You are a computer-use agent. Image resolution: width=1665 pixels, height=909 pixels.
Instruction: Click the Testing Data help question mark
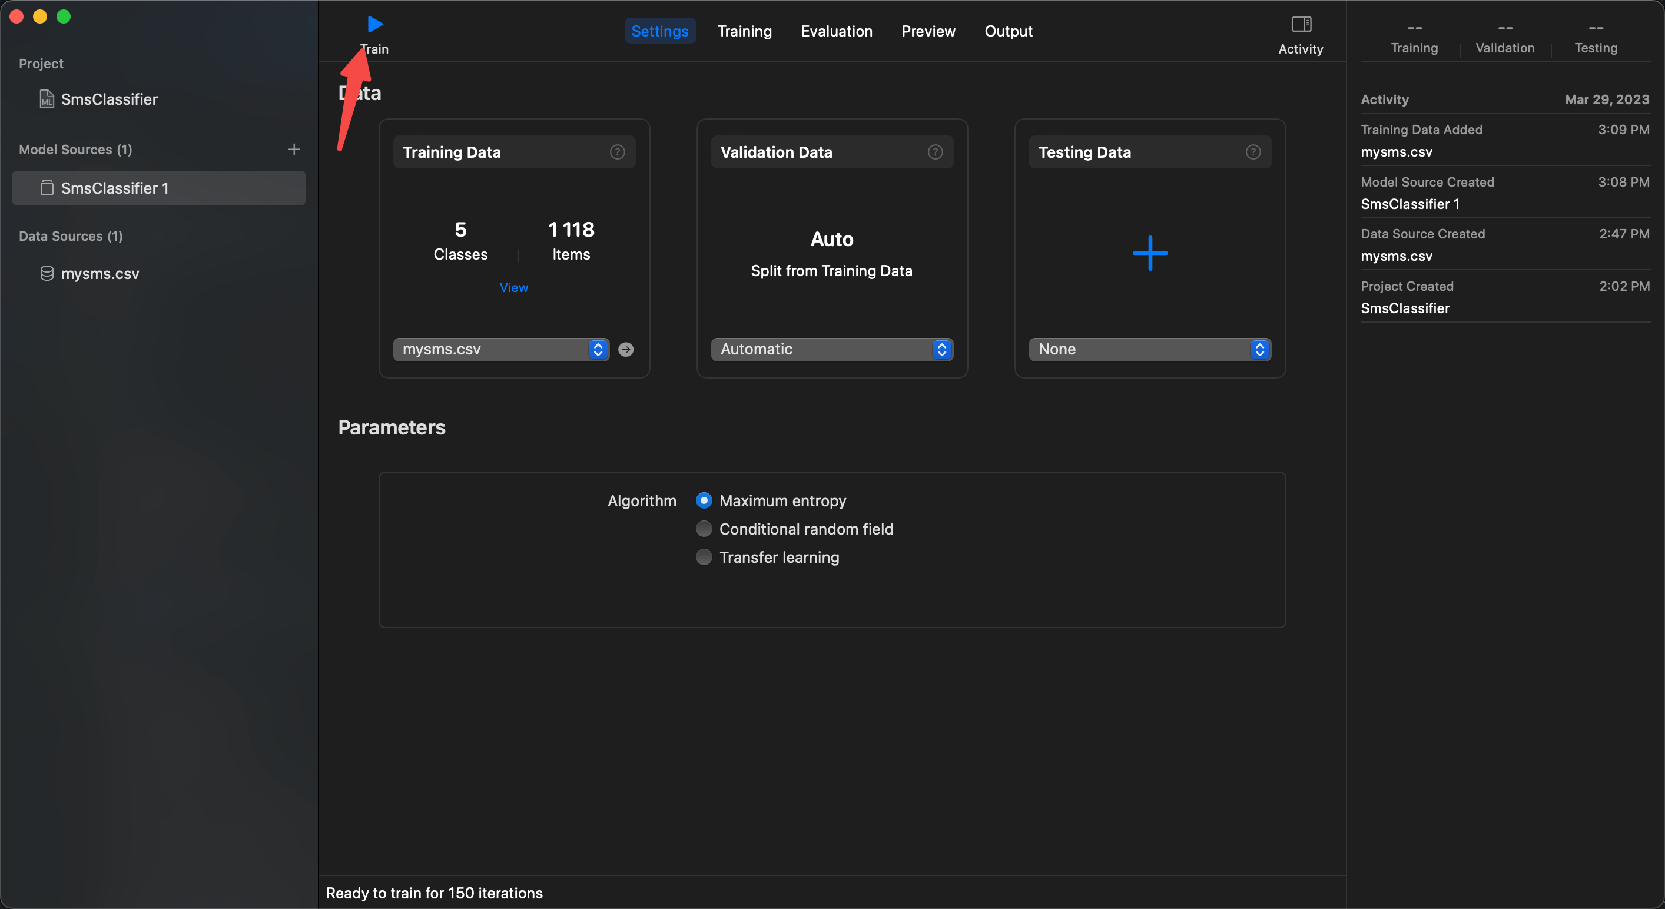(1253, 152)
